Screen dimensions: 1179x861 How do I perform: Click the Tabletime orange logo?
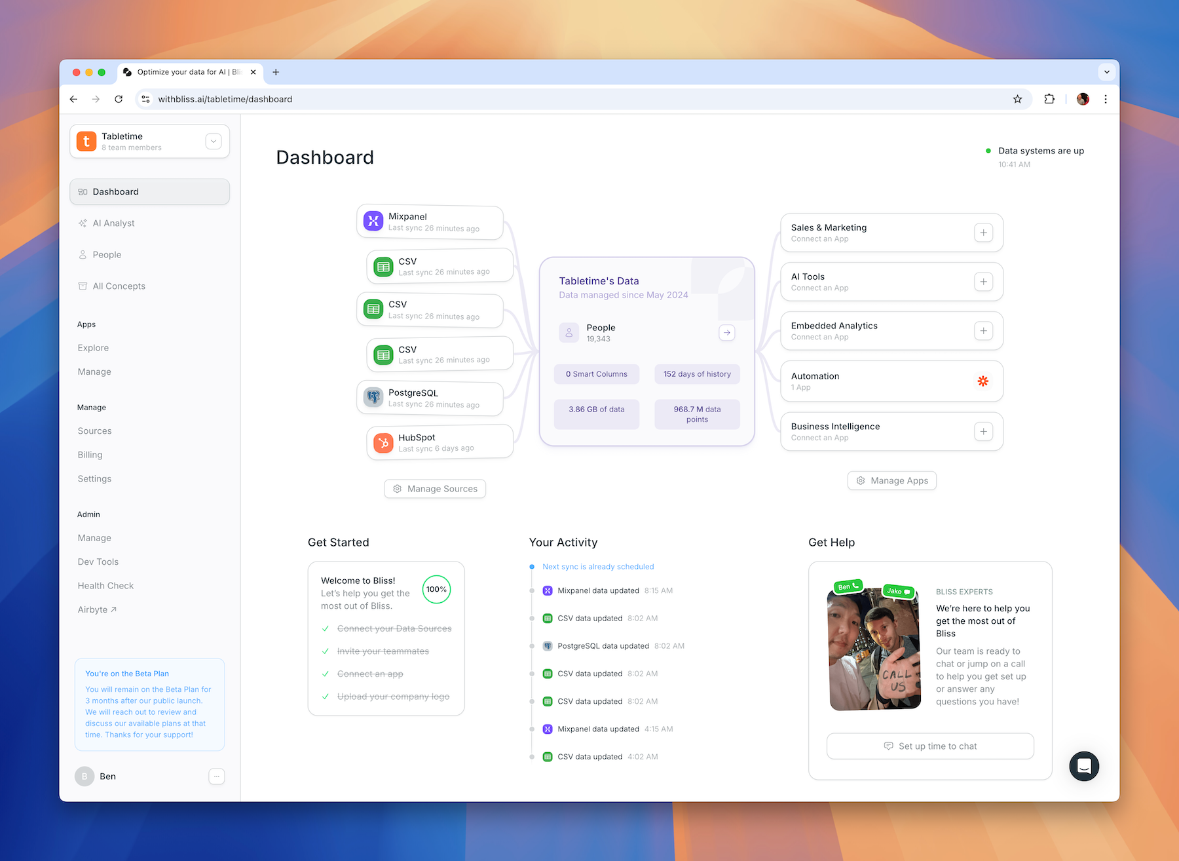pos(86,141)
